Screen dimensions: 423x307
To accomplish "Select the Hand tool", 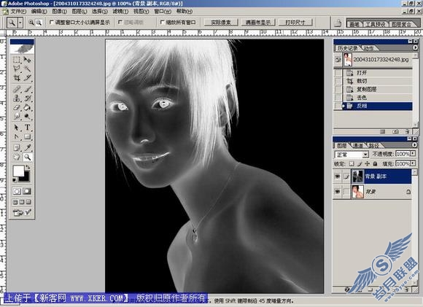I will pos(17,157).
